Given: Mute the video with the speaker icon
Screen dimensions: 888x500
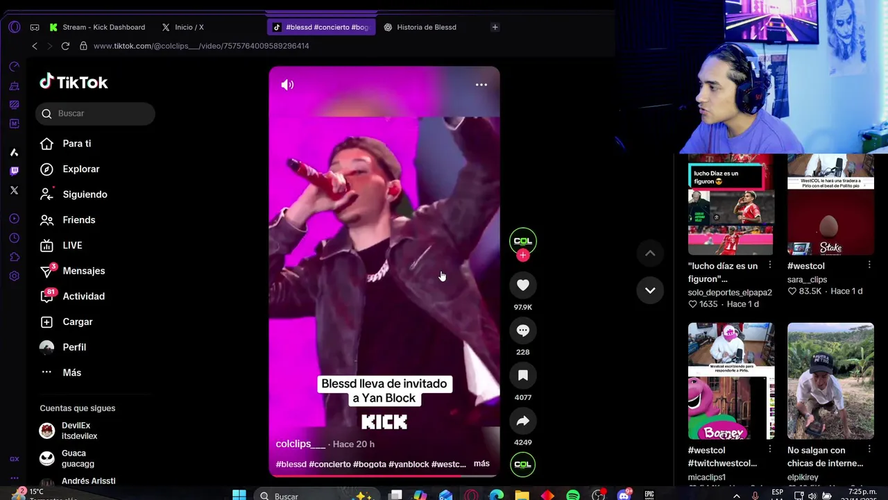Looking at the screenshot, I should click(x=287, y=85).
